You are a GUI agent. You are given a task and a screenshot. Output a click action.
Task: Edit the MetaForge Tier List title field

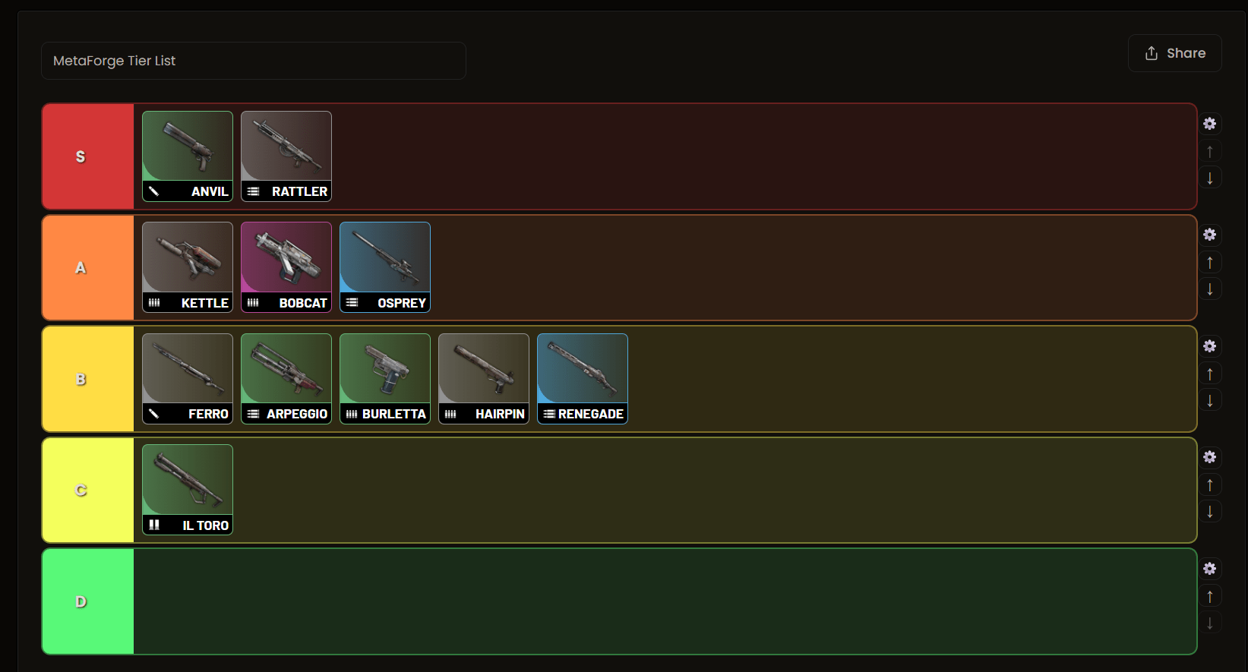[254, 61]
